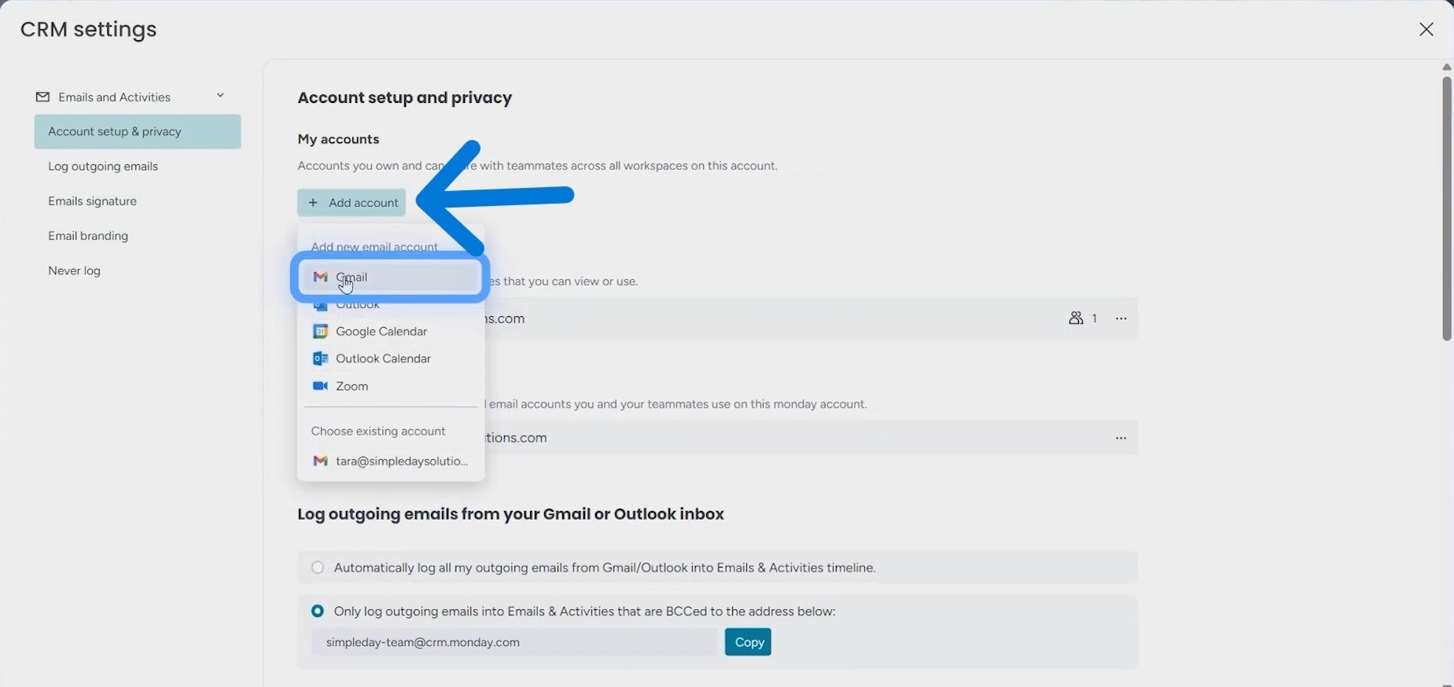Close the CRM settings dialog

click(x=1426, y=29)
